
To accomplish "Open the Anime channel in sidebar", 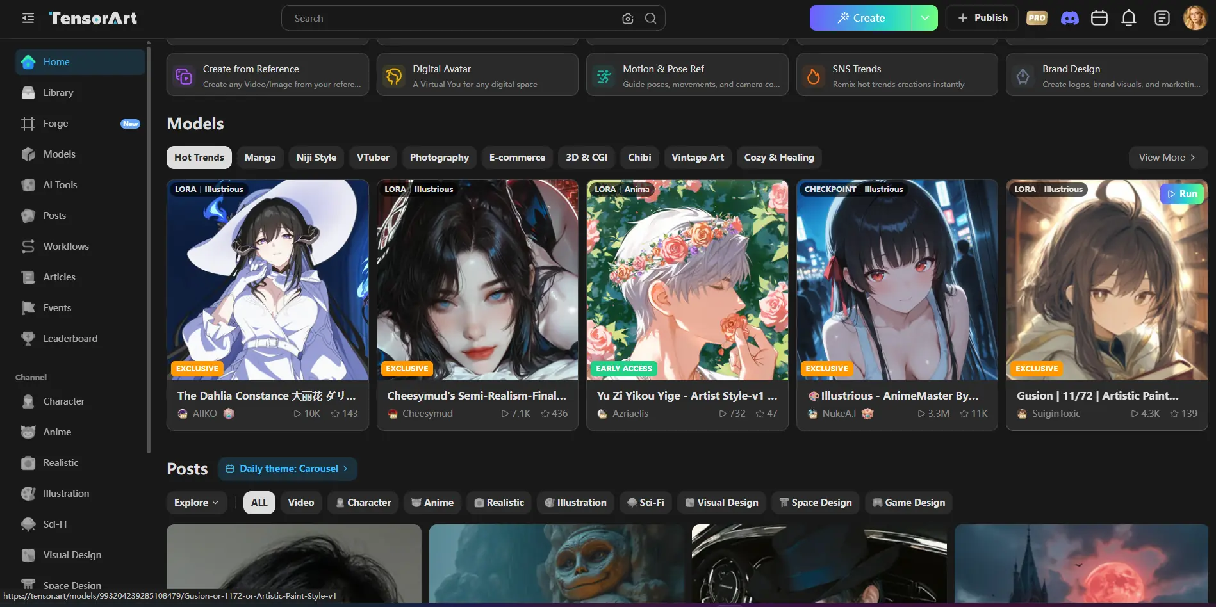I will (80, 432).
